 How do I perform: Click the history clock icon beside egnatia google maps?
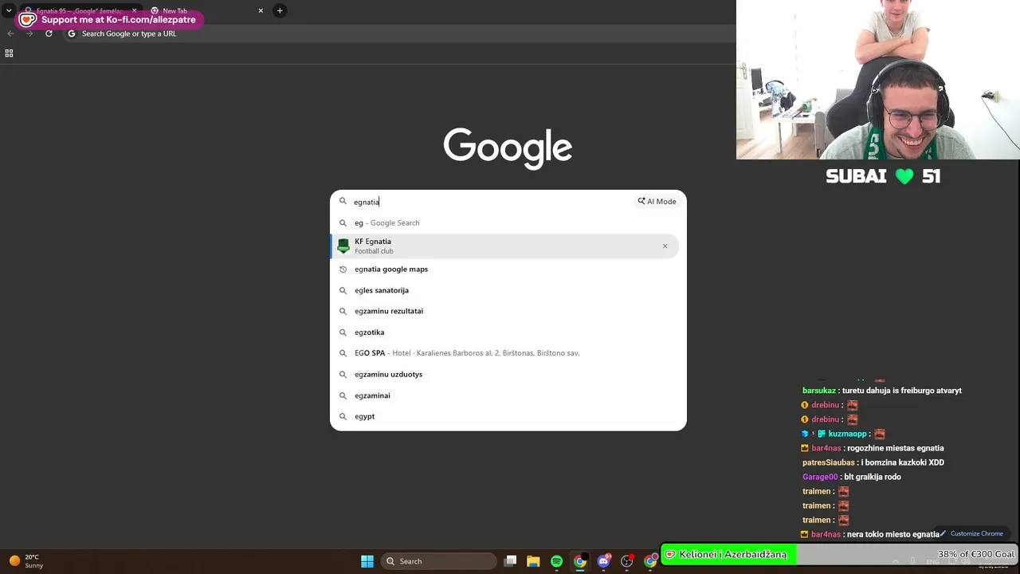tap(343, 269)
